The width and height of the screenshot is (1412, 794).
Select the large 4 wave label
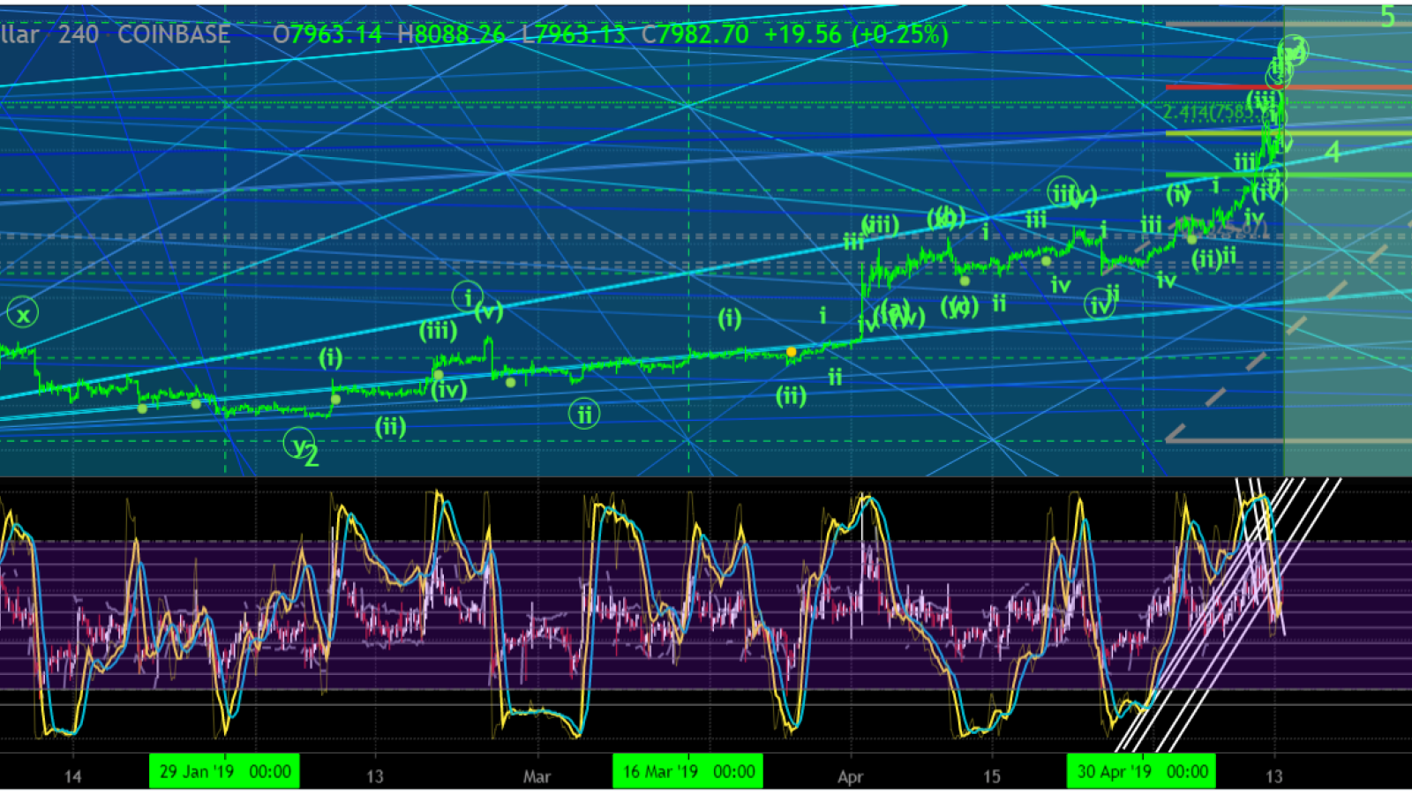click(1333, 153)
